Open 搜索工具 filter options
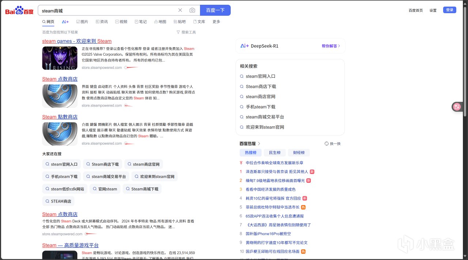 (x=186, y=32)
